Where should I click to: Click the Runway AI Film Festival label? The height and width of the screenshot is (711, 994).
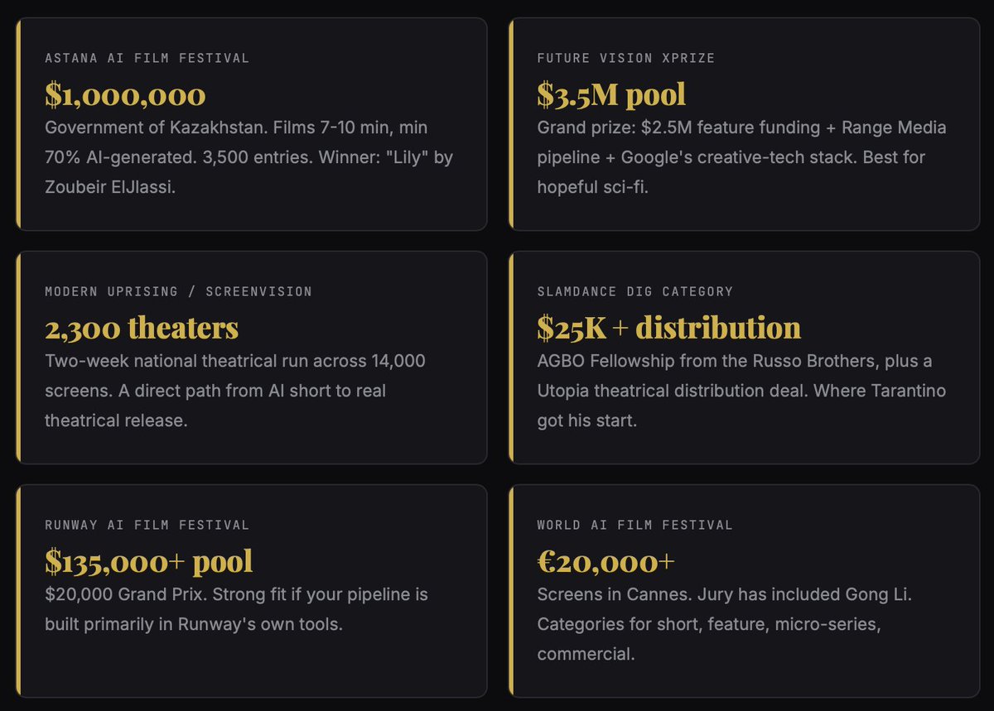[147, 525]
